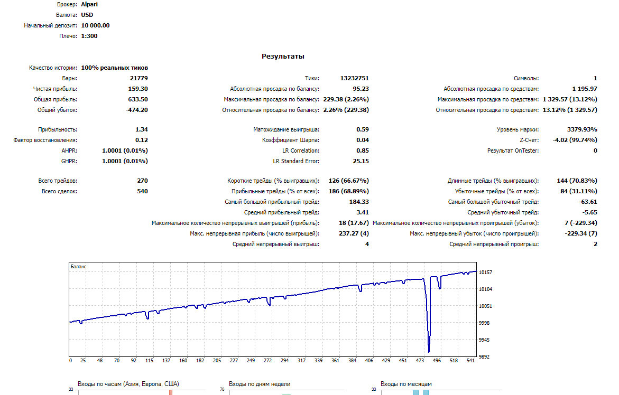Viewport: 619px width, 395px height.
Task: Click max consecutive wins 18 (17.67)
Action: coord(354,223)
